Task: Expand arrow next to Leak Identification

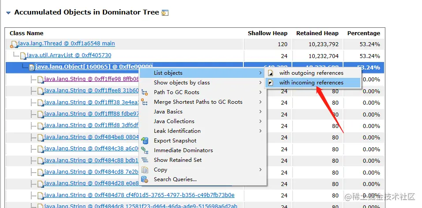Action: pyautogui.click(x=260, y=131)
